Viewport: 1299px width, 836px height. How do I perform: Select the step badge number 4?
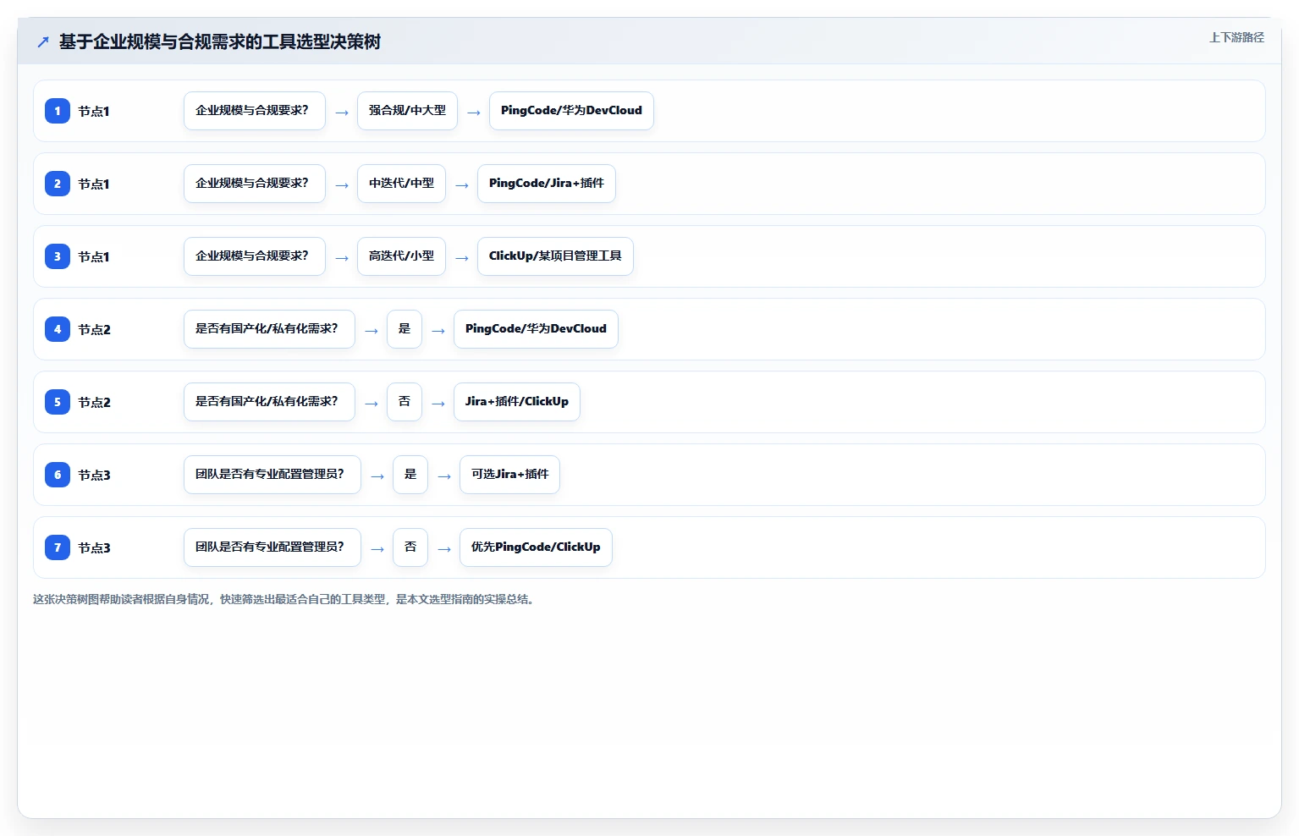58,329
